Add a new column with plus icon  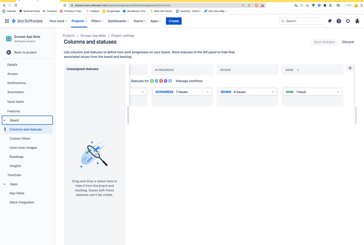pos(350,68)
